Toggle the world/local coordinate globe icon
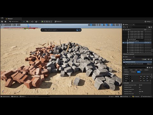The height and width of the screenshot is (115, 153). (98, 25)
